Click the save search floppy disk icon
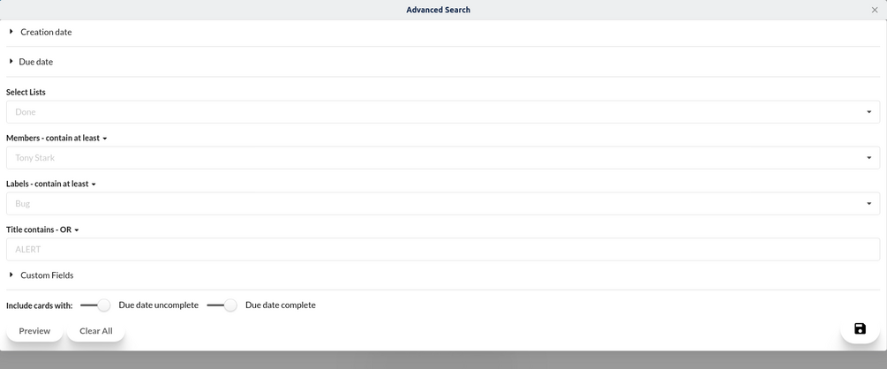Viewport: 887px width, 369px height. 860,329
